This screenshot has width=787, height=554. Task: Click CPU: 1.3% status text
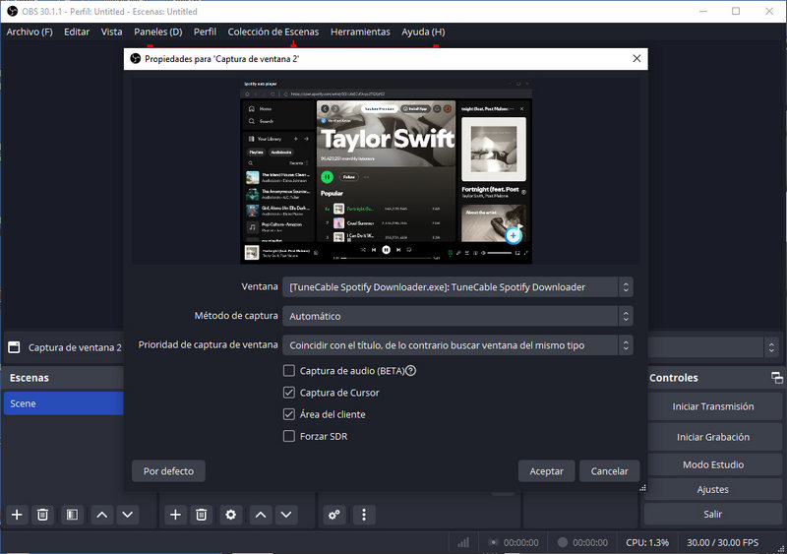click(x=647, y=542)
